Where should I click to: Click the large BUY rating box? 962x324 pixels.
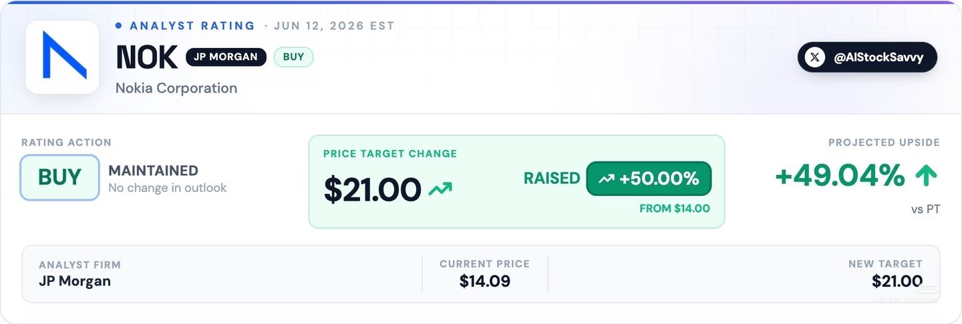tap(60, 177)
